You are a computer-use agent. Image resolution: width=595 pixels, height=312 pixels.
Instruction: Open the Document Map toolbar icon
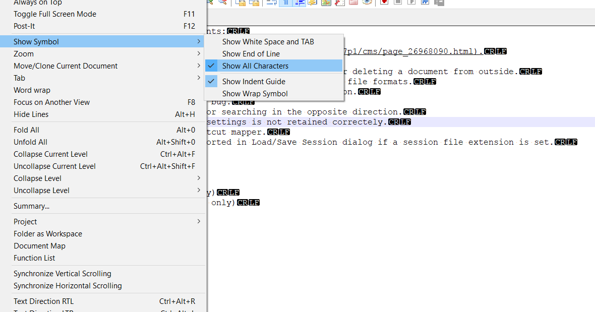[326, 3]
